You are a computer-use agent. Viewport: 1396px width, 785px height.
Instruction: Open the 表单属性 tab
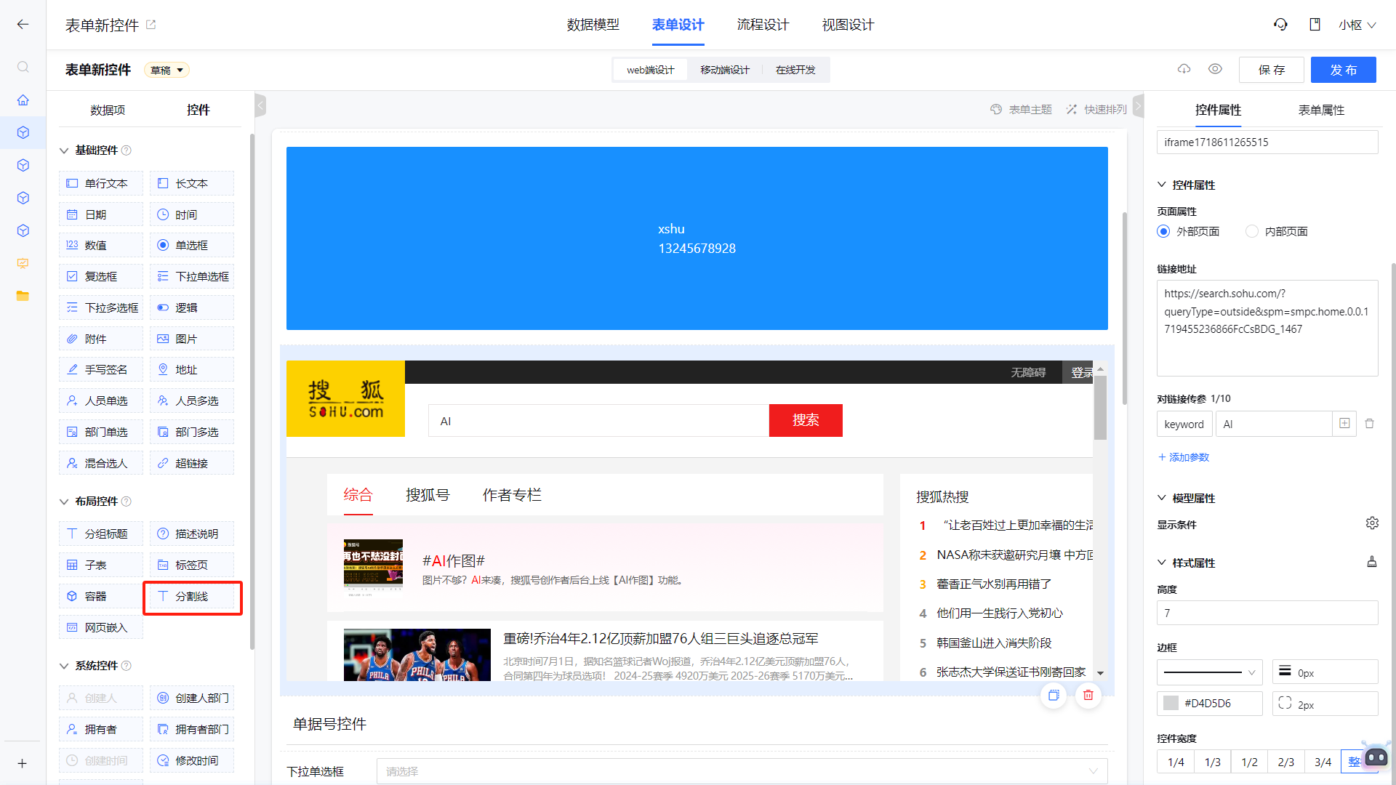1321,110
